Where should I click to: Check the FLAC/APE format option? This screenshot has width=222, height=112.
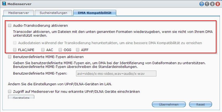tap(15, 50)
